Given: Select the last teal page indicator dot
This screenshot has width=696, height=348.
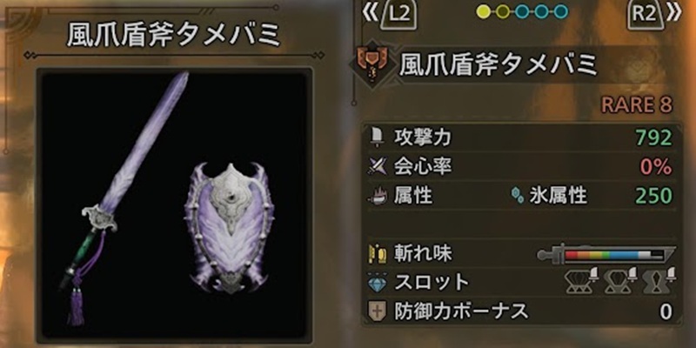Looking at the screenshot, I should pyautogui.click(x=560, y=12).
